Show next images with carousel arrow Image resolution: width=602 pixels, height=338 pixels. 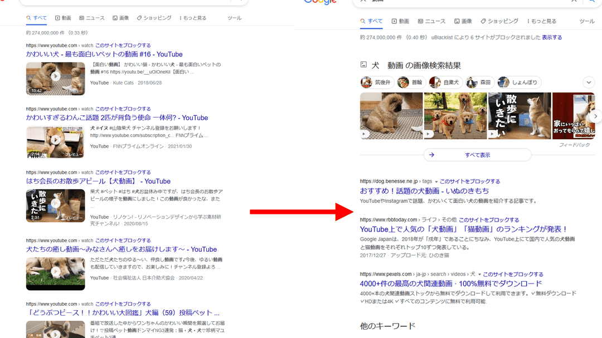(595, 116)
